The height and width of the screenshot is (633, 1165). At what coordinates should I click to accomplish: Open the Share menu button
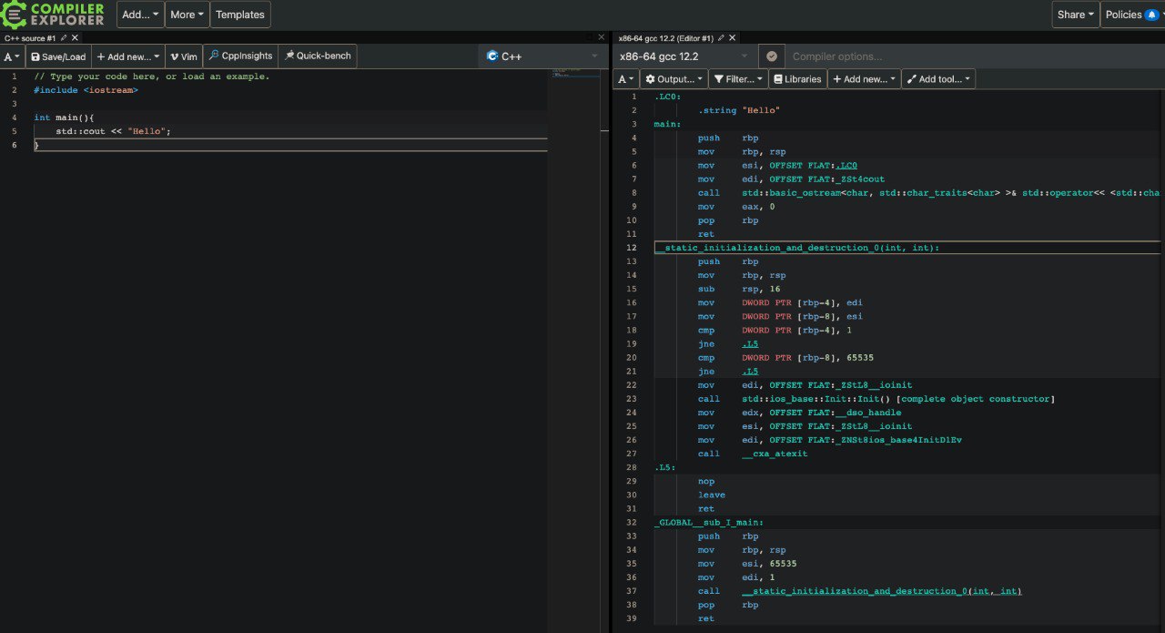click(x=1075, y=15)
